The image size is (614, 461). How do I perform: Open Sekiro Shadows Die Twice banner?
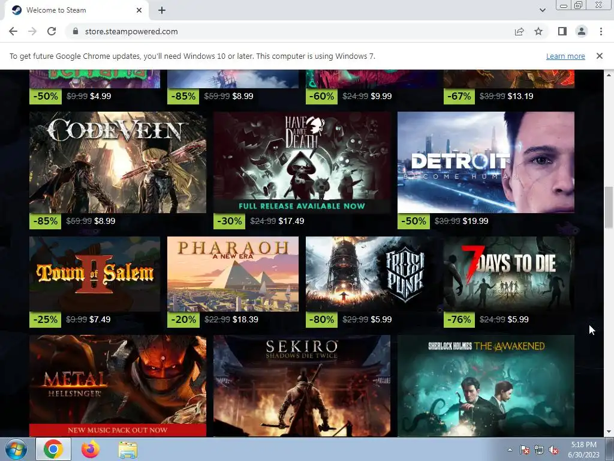coord(302,386)
